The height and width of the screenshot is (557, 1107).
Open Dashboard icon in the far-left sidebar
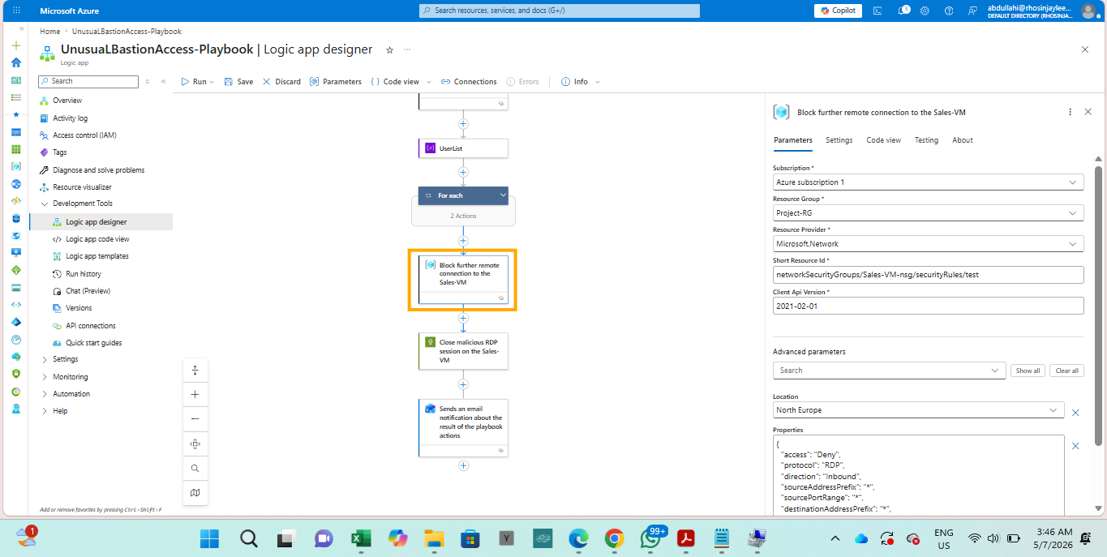click(x=16, y=80)
